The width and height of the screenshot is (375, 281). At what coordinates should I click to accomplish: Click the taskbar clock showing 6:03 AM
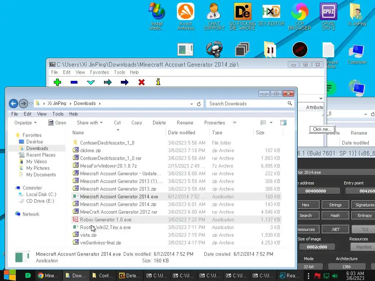[x=355, y=276]
